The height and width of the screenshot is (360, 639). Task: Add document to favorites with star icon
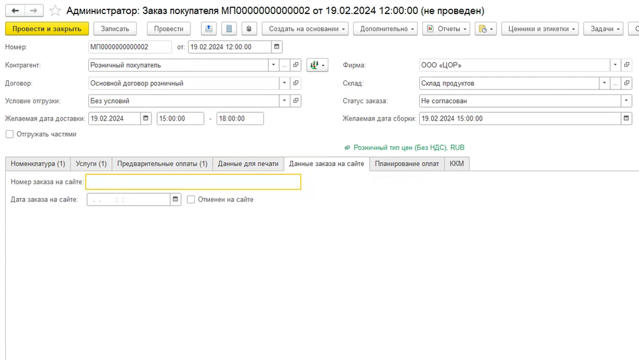click(x=56, y=11)
